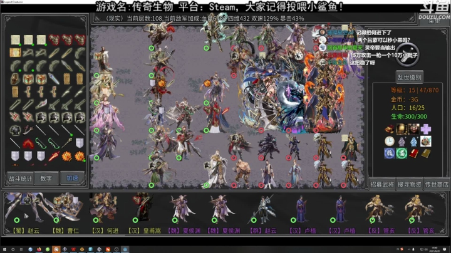Click the green 蜀 faction badge
The image size is (451, 253).
tap(402, 153)
